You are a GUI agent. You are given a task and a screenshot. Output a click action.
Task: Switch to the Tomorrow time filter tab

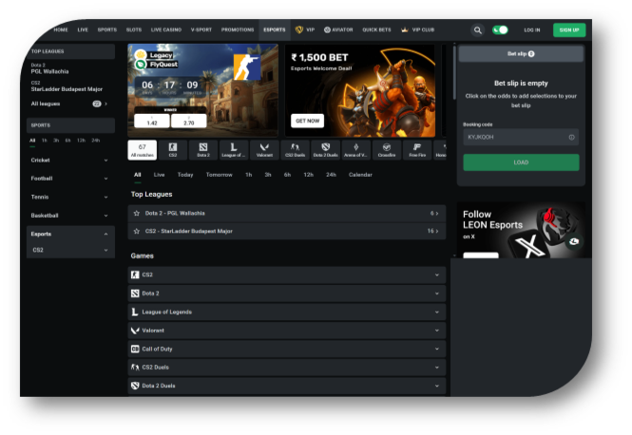(219, 175)
